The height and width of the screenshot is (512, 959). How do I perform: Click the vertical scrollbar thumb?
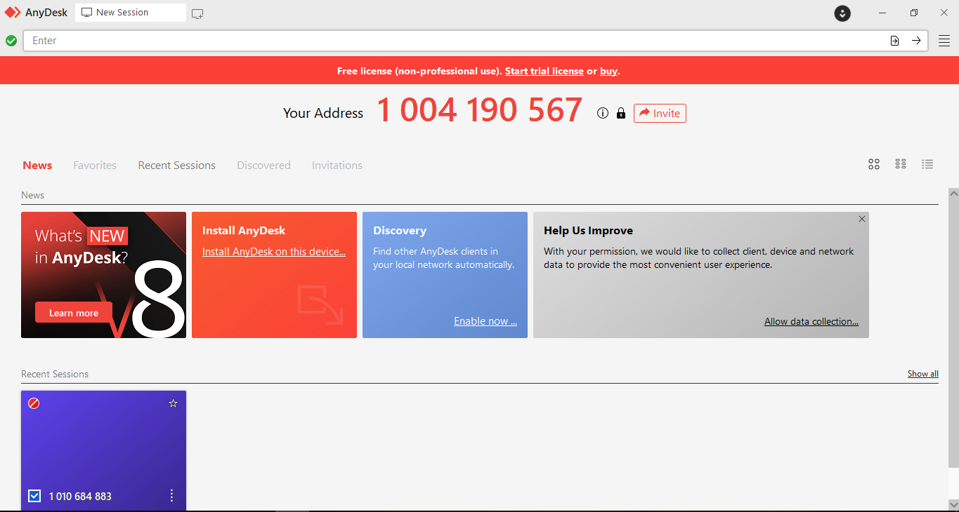953,332
